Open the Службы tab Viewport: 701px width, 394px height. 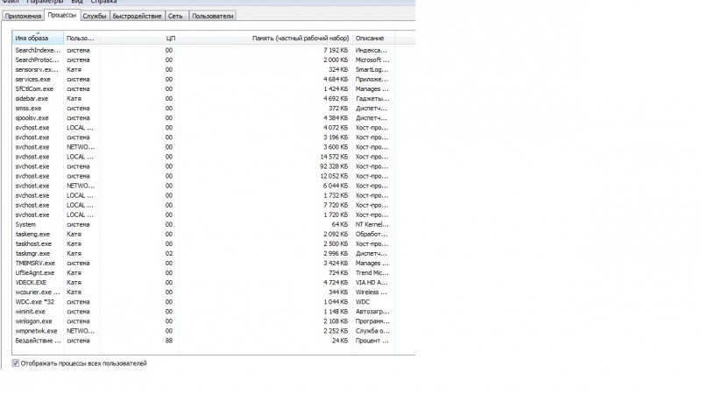pyautogui.click(x=95, y=16)
